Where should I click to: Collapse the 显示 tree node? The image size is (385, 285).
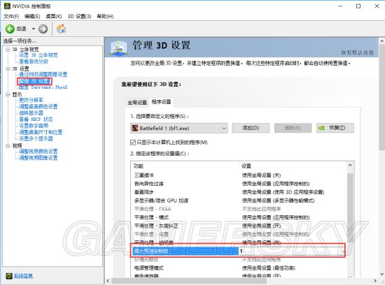(x=8, y=94)
